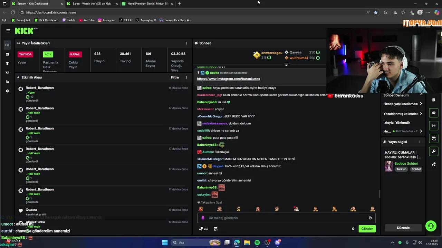Toggle the notes panel in the right rail
The height and width of the screenshot is (248, 442).
pyautogui.click(x=433, y=100)
